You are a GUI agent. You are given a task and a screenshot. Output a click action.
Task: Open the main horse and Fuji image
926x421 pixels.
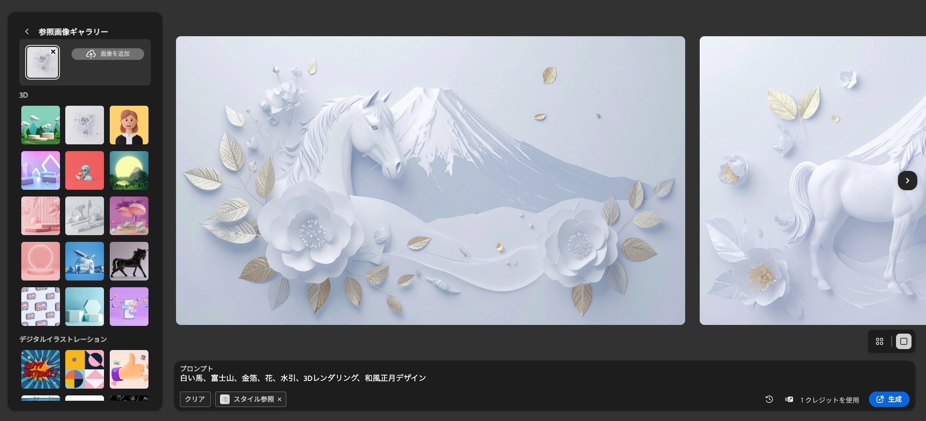click(x=430, y=181)
